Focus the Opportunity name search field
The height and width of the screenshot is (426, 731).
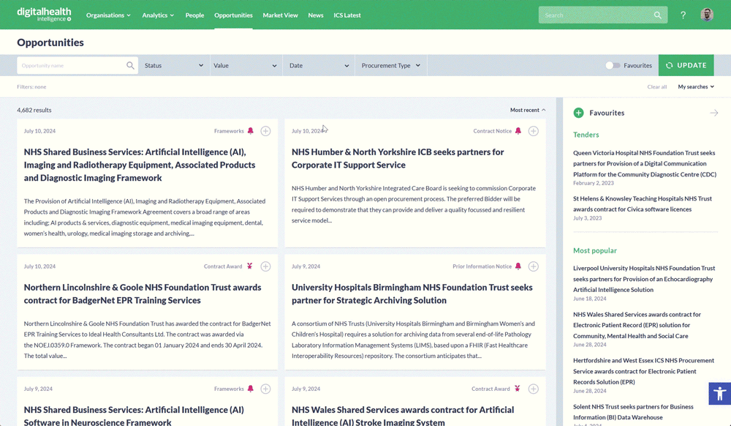point(72,65)
